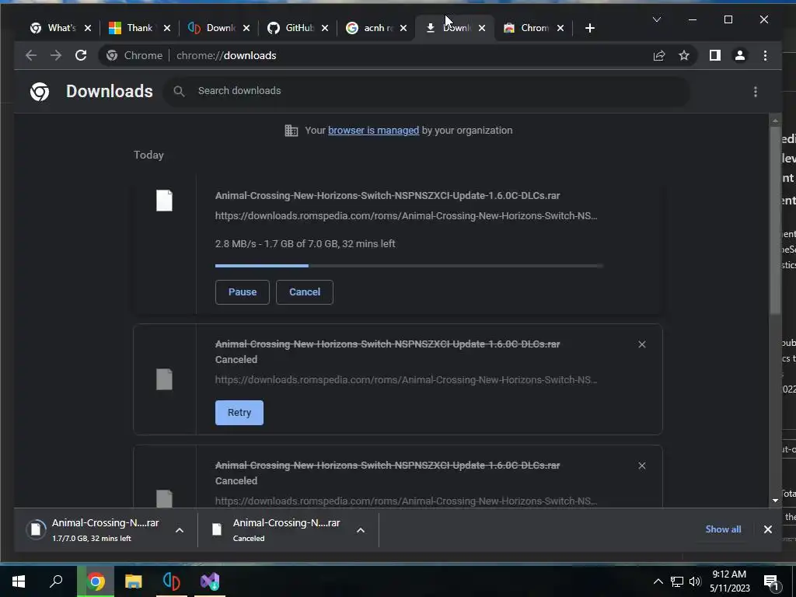Screen dimensions: 796x597
Task: Click the '2.8 MB/s - 1.7 GB of 7.0 GB' status
Action: point(305,243)
